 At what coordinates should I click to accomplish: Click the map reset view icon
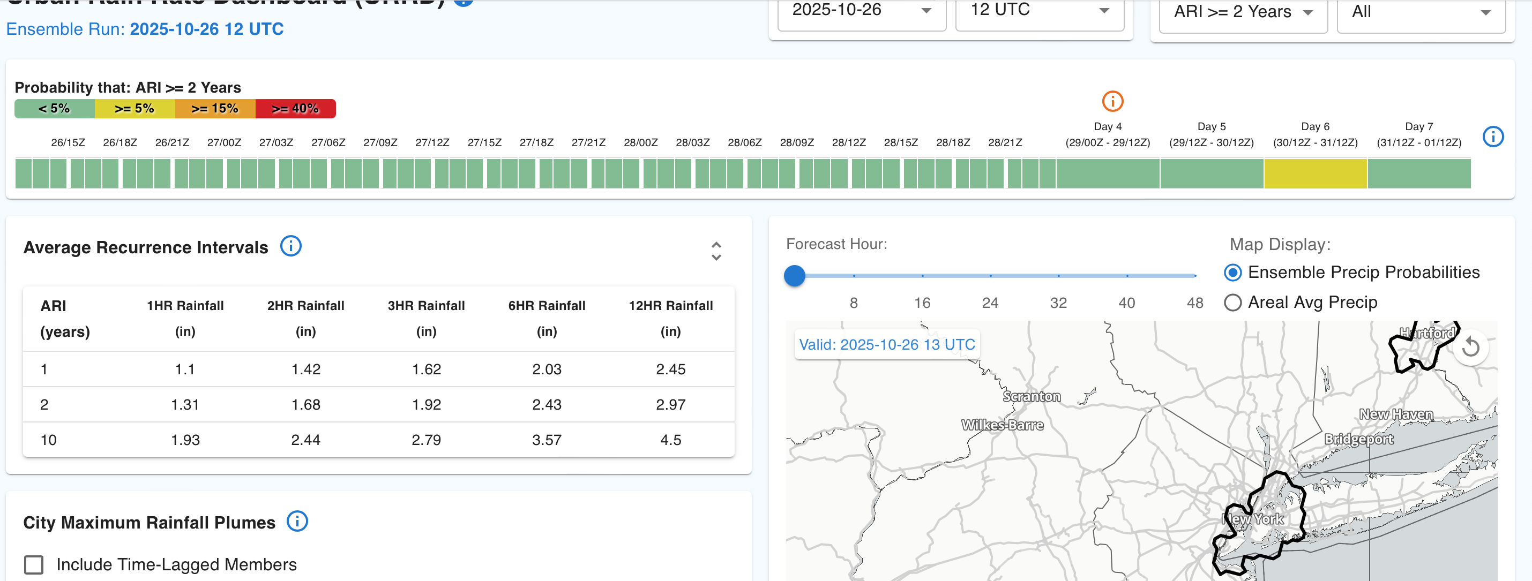point(1470,346)
